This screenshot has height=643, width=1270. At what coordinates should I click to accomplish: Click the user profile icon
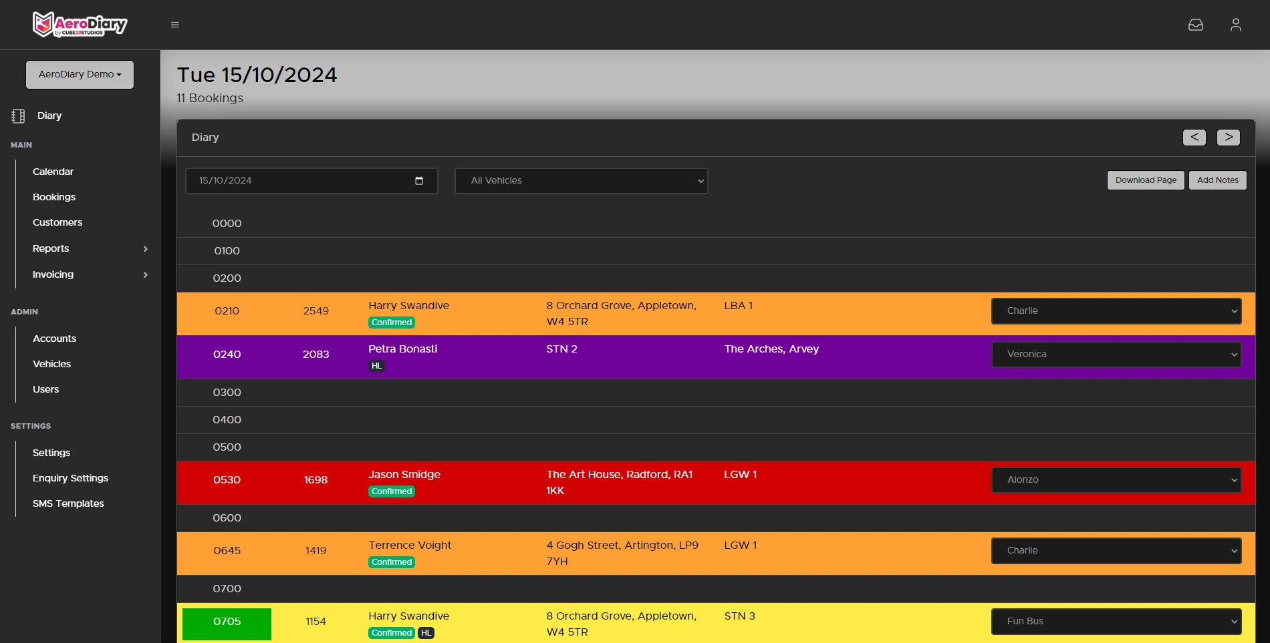1235,24
